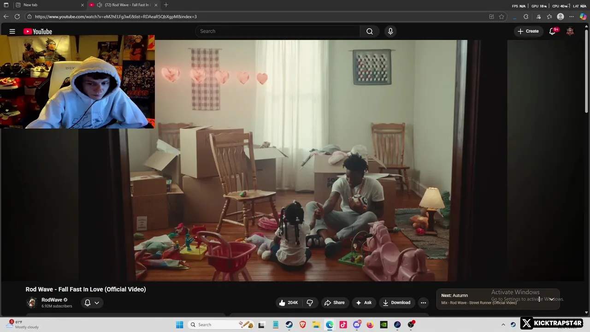Click the search magnifier button
Viewport: 590px width, 332px height.
pos(369,31)
